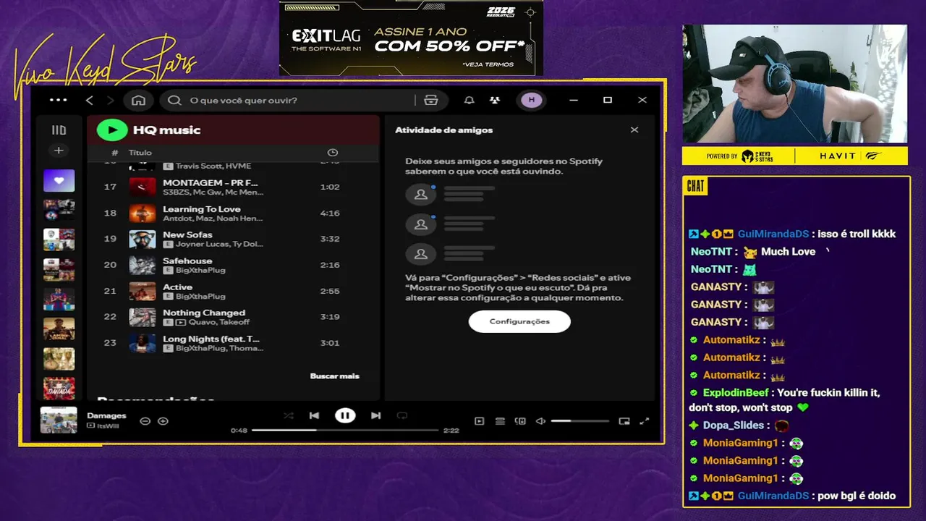Open the DANADA playlist thumbnail in sidebar

point(59,389)
